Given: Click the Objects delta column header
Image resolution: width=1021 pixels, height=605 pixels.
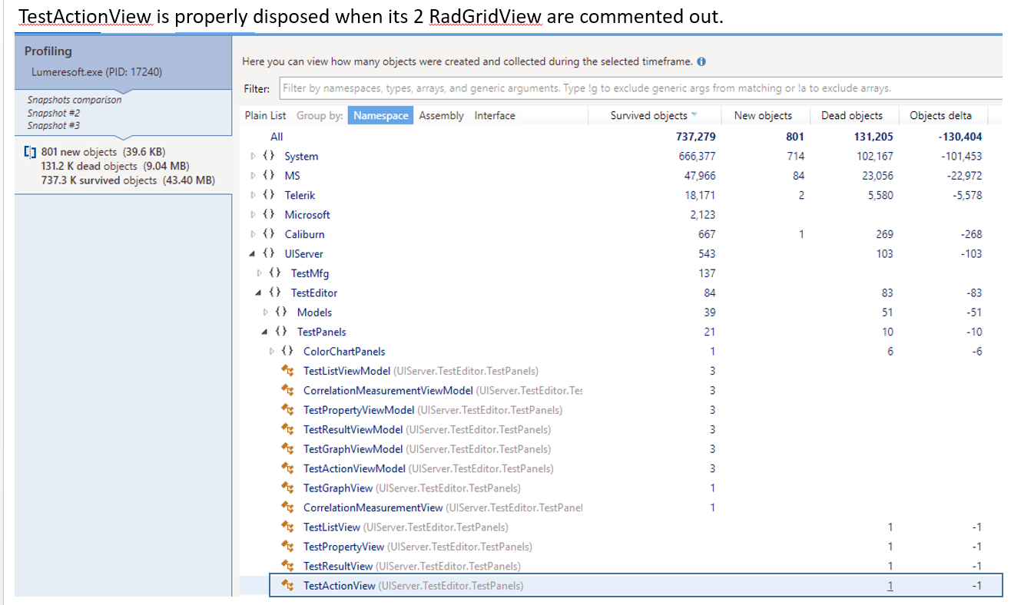Looking at the screenshot, I should coord(940,116).
